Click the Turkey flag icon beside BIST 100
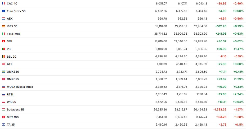The image size is (246, 129). 3,117
